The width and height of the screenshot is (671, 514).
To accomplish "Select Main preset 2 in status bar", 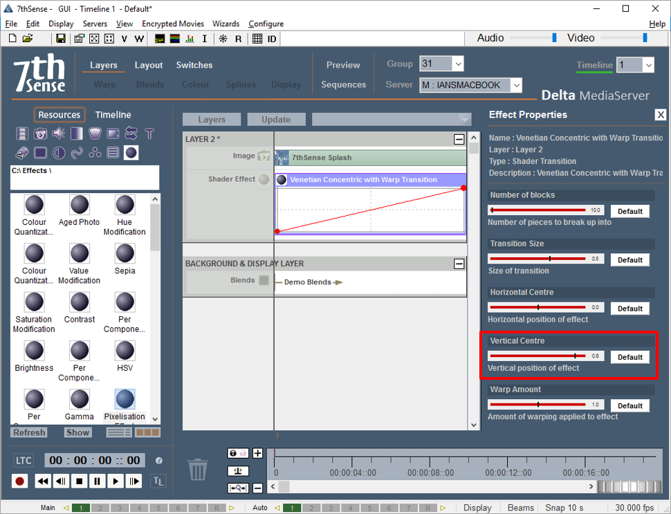I will pyautogui.click(x=100, y=508).
